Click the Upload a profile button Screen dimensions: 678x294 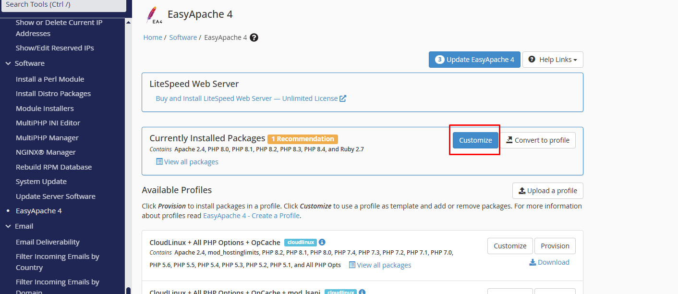click(x=548, y=191)
